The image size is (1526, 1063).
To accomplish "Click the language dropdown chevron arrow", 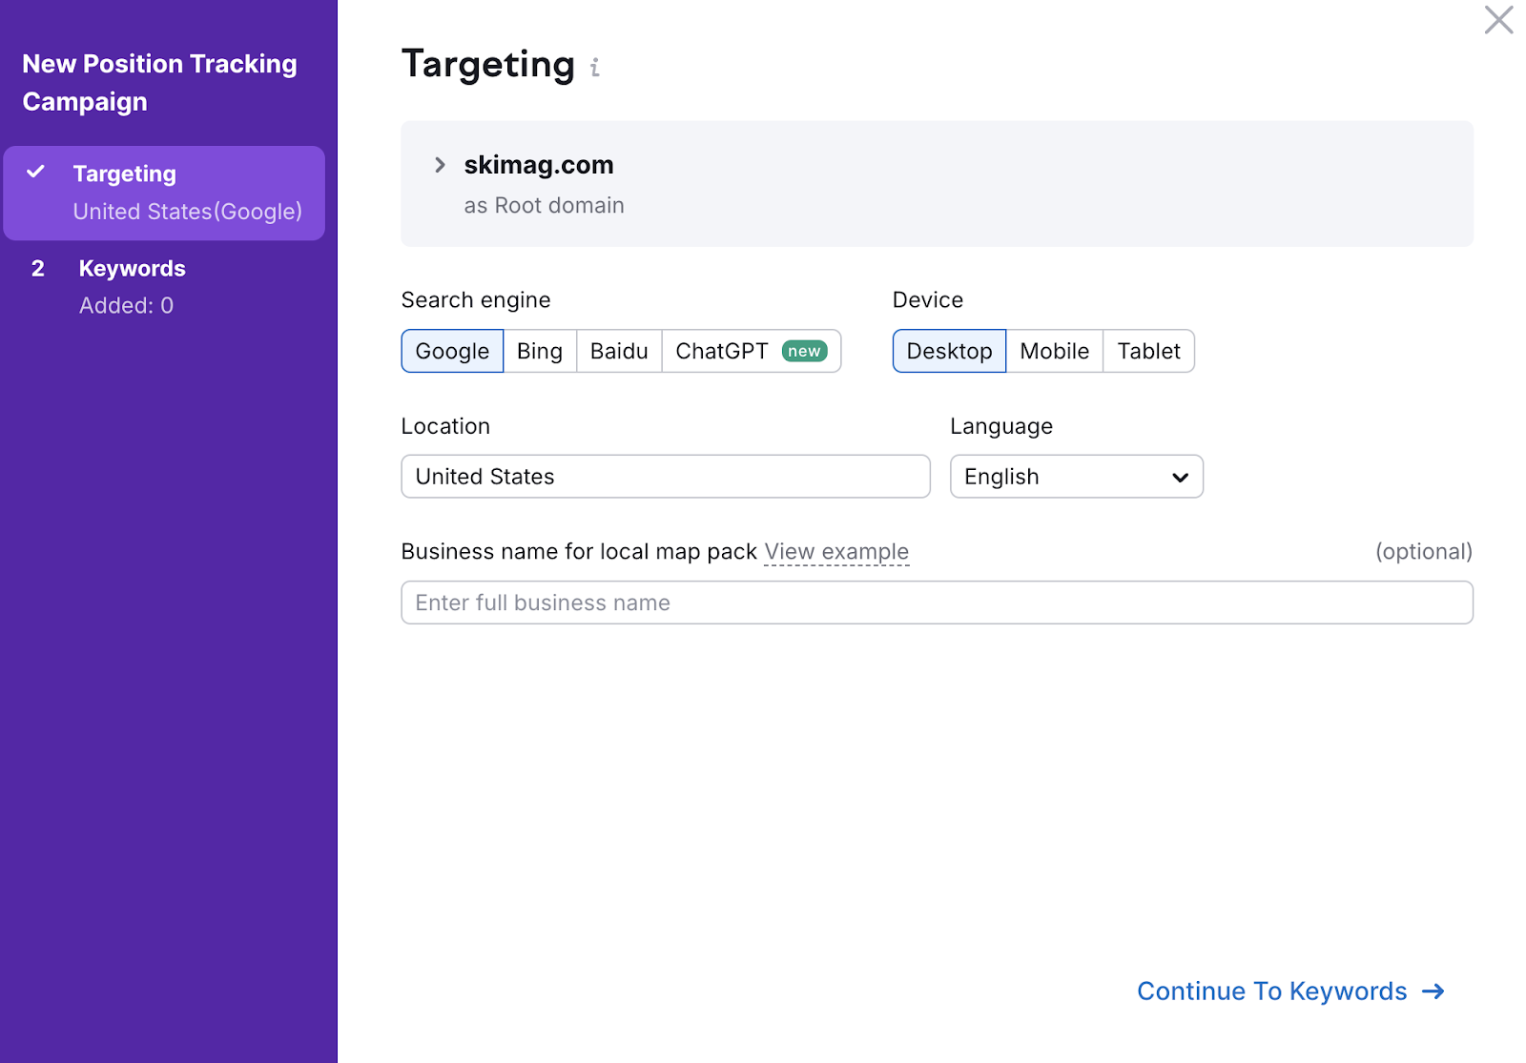I will click(x=1180, y=477).
